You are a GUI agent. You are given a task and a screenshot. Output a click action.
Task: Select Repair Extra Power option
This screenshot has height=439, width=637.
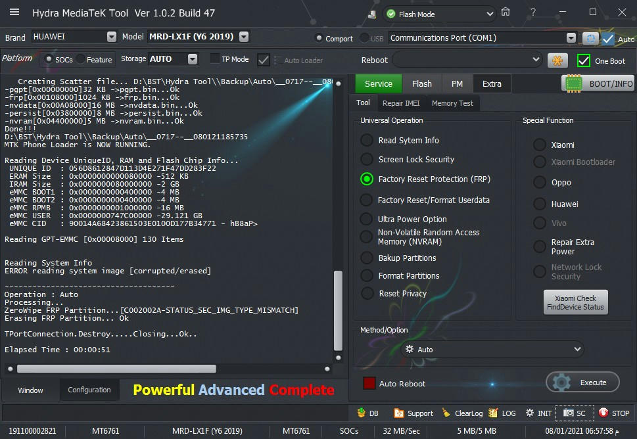(x=539, y=246)
